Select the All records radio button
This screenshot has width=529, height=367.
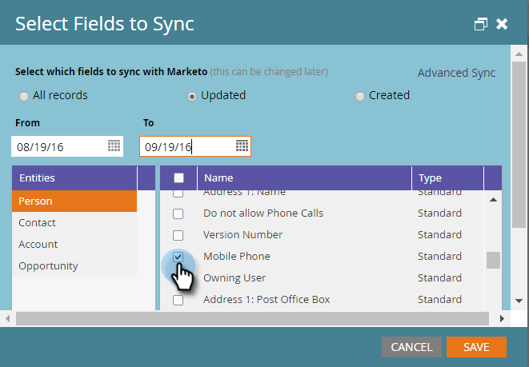(x=24, y=96)
